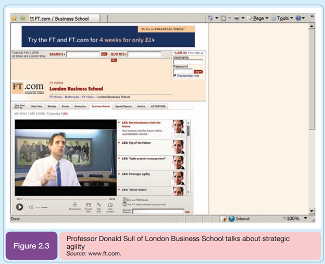Expand the RSS feeds dropdown arrow

230,18
